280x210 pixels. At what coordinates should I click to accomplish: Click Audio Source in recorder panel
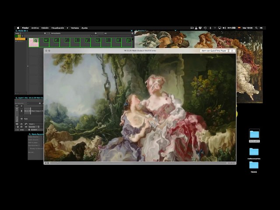coord(33,140)
